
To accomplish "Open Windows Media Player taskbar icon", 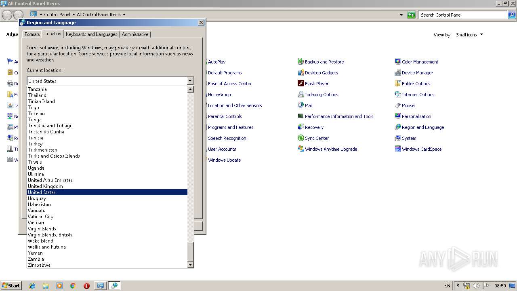I will [x=59, y=286].
